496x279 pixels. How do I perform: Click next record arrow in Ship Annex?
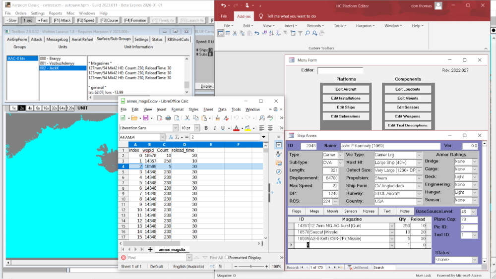click(x=329, y=267)
